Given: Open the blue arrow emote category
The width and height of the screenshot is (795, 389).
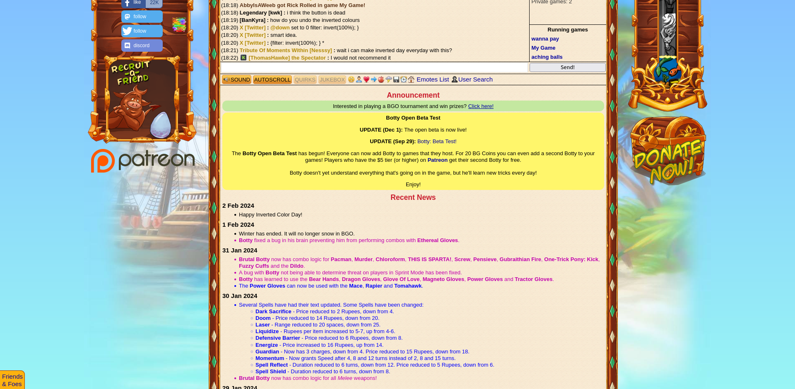Looking at the screenshot, I should pos(374,79).
